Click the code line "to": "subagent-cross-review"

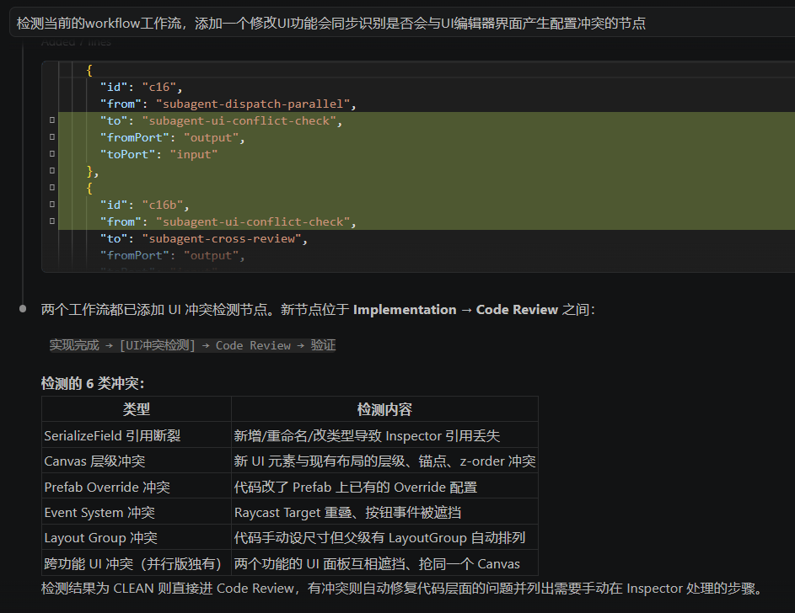tap(204, 238)
